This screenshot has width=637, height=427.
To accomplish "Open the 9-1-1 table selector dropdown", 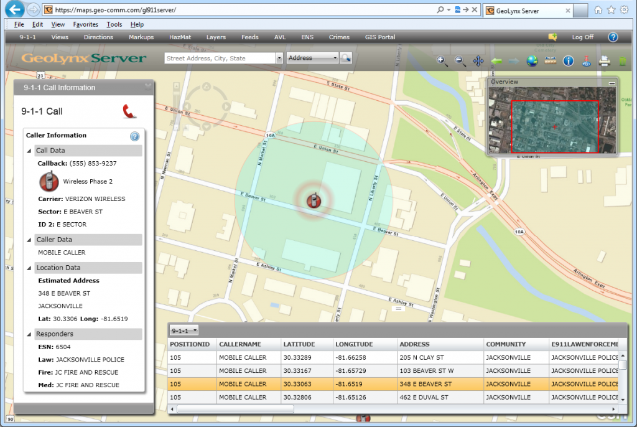I will point(184,331).
